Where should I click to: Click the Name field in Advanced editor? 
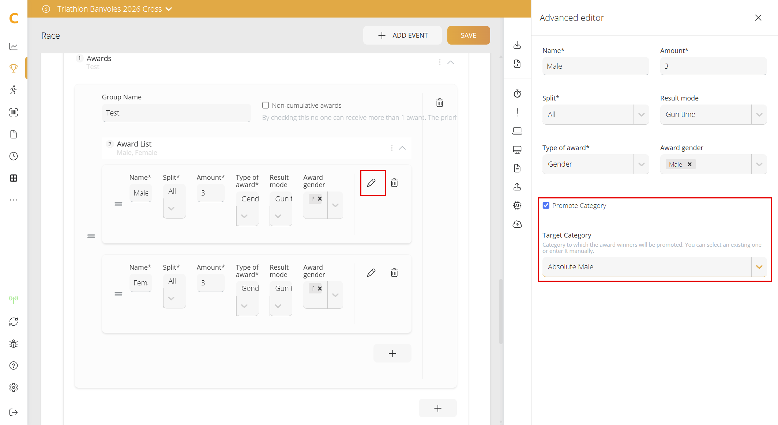(x=595, y=66)
